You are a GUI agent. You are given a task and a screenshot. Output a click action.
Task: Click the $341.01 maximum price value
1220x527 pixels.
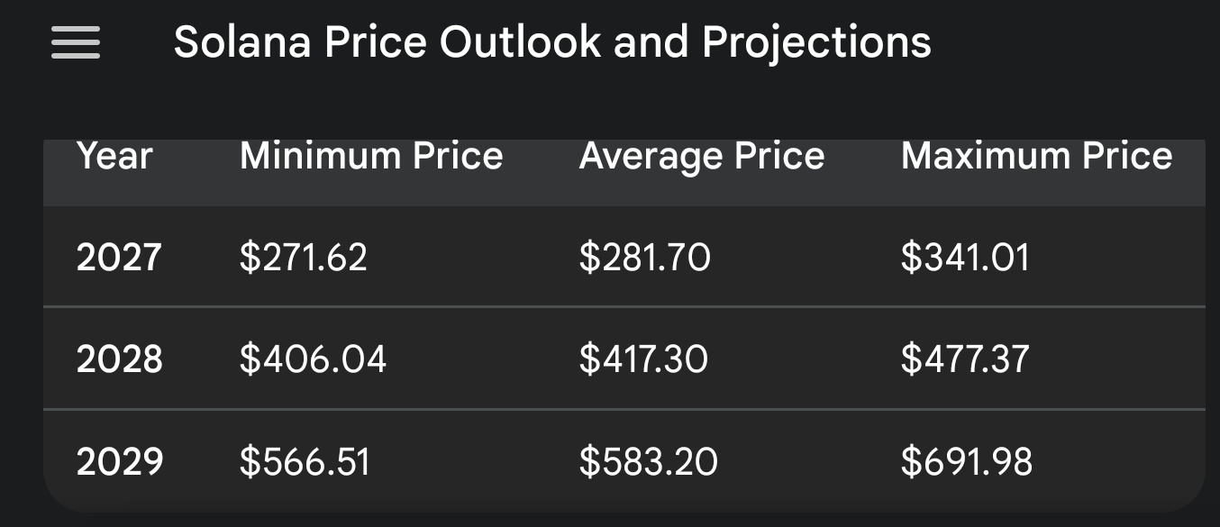point(965,258)
